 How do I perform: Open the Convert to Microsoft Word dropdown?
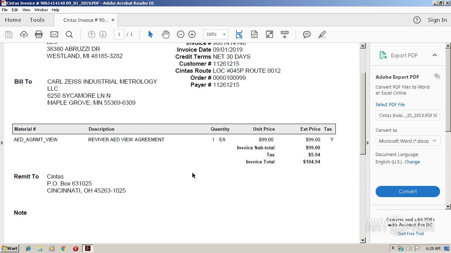pos(408,141)
